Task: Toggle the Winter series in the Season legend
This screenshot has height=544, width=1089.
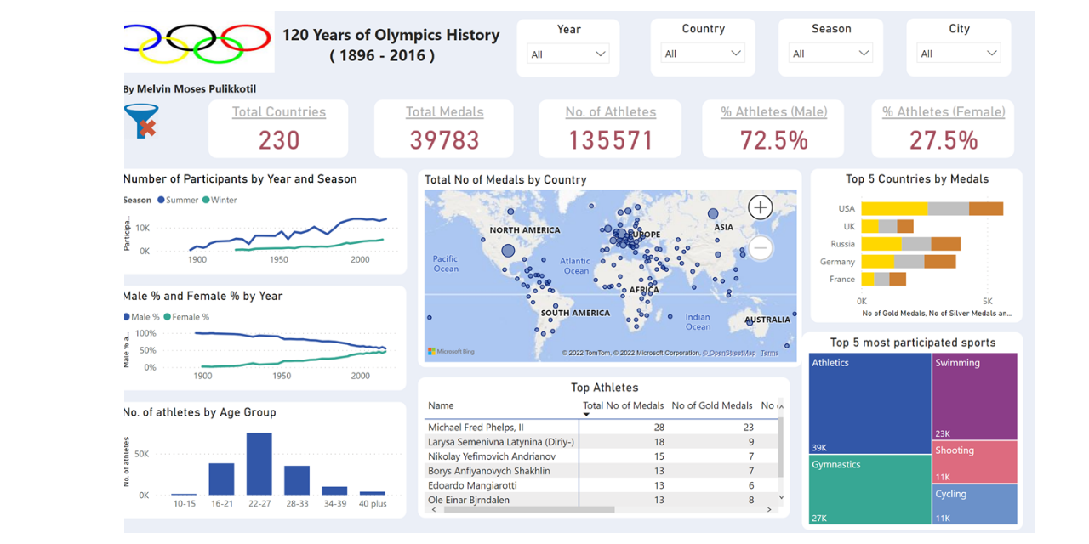Action: pos(219,200)
